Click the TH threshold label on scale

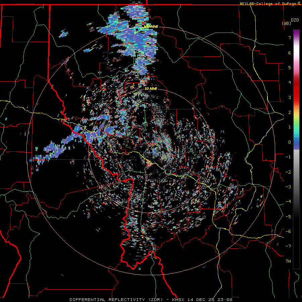point(288,261)
